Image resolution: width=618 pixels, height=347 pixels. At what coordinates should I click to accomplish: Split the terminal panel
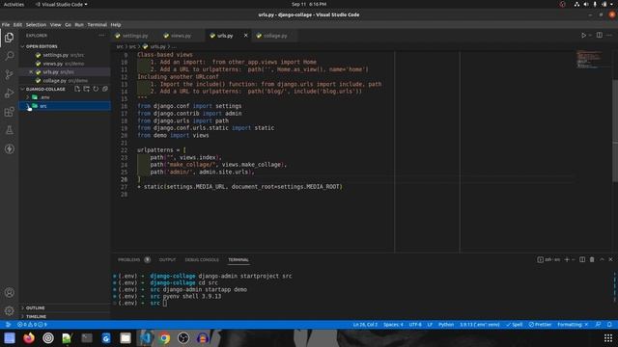pos(582,259)
